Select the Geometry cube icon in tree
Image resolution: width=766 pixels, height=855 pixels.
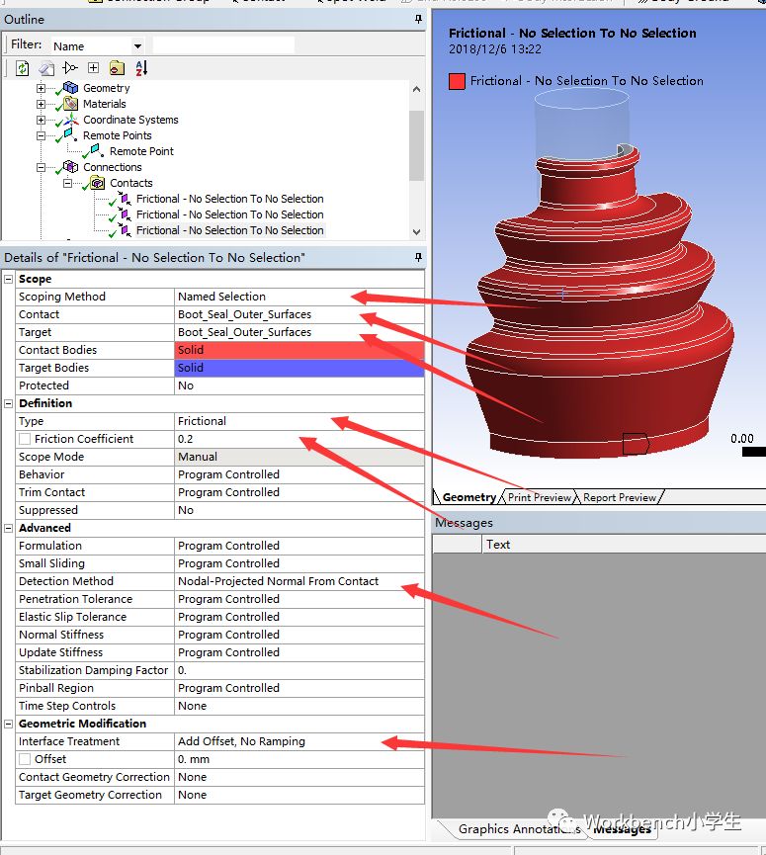70,88
